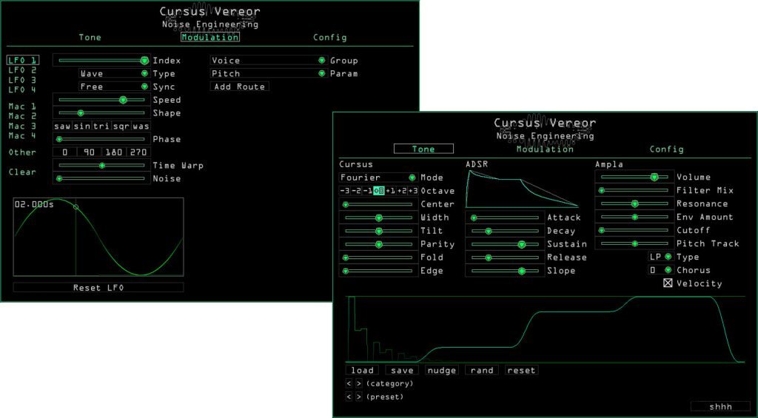758x418 pixels.
Task: Adjust the Sustain slider
Action: pos(505,245)
